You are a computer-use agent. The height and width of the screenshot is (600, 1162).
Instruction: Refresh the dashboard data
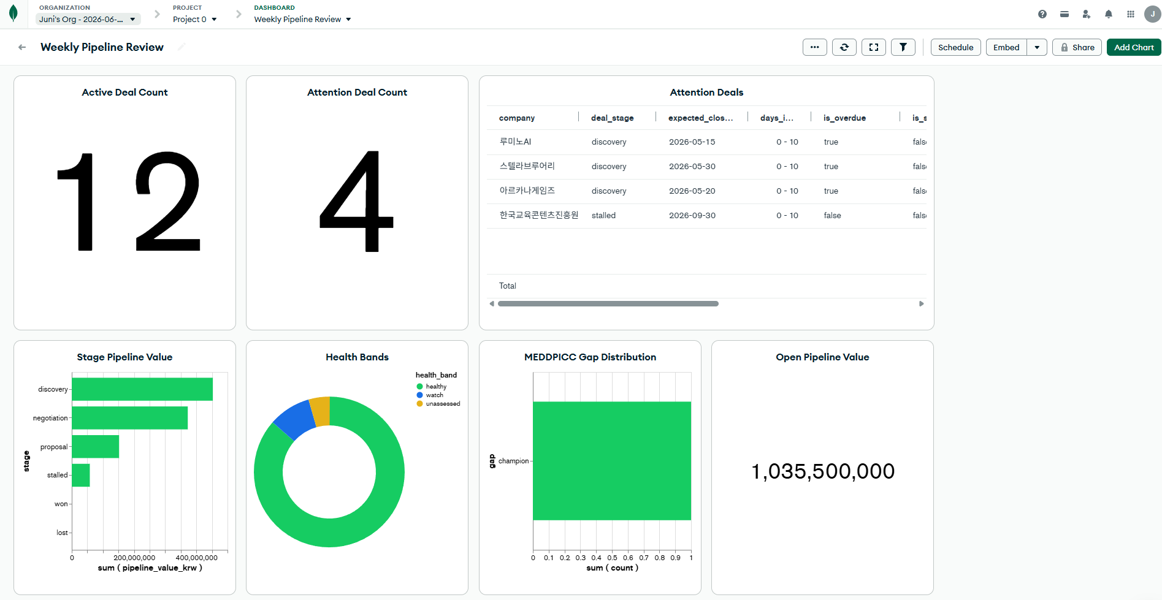pyautogui.click(x=844, y=47)
